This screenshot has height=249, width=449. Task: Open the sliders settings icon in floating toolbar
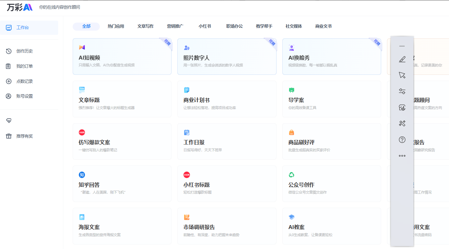[402, 91]
